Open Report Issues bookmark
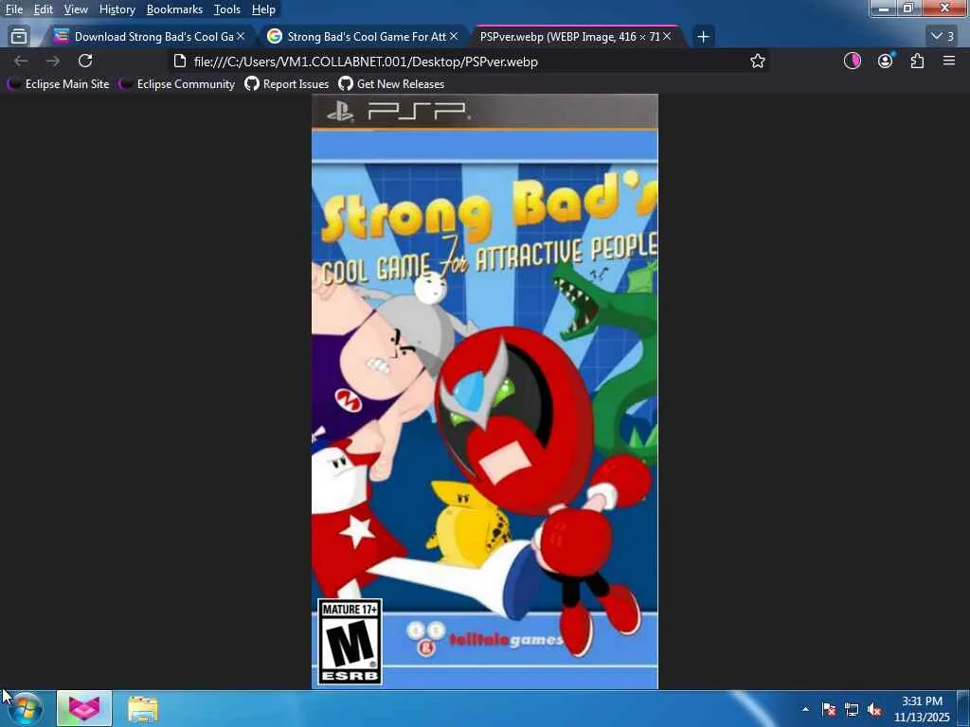This screenshot has height=727, width=970. [x=287, y=84]
